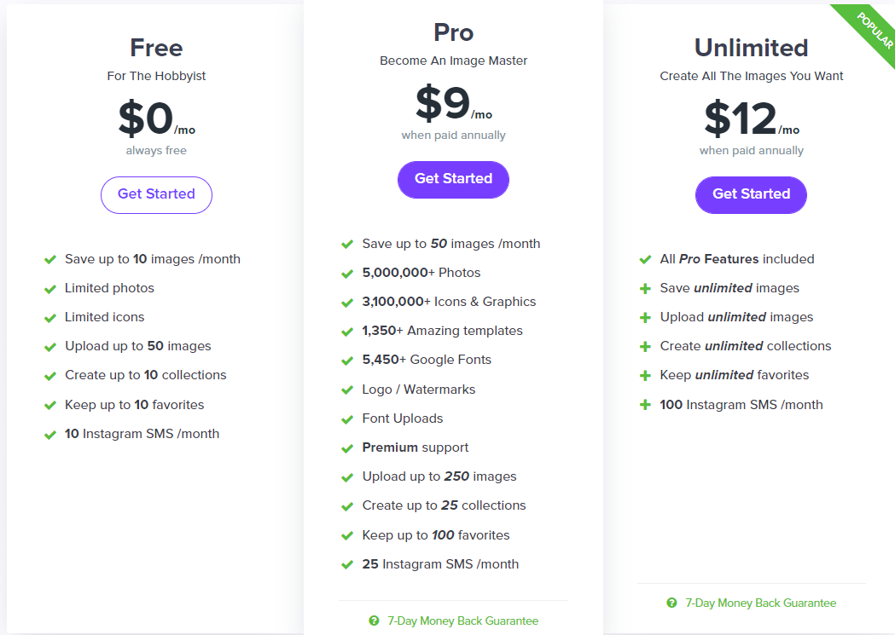Viewport: 895px width, 635px height.
Task: Click plus icon beside Create unlimited collections
Action: pos(645,347)
